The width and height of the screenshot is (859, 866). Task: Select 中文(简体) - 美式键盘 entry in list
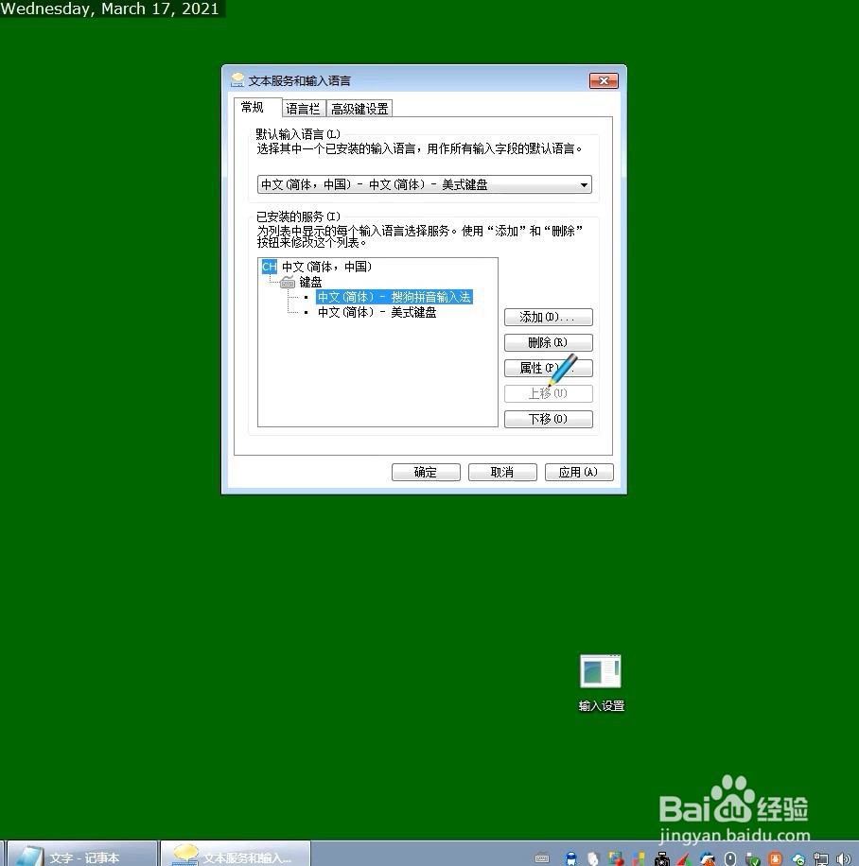(x=377, y=313)
